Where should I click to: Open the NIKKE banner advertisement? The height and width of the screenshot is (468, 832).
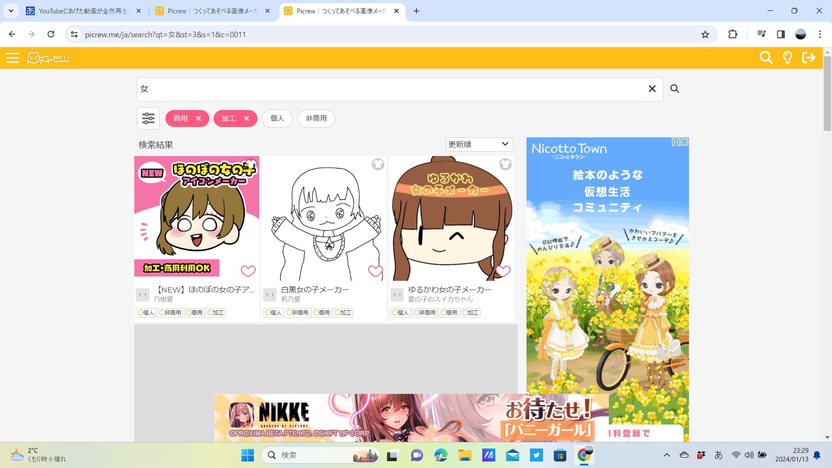click(411, 418)
